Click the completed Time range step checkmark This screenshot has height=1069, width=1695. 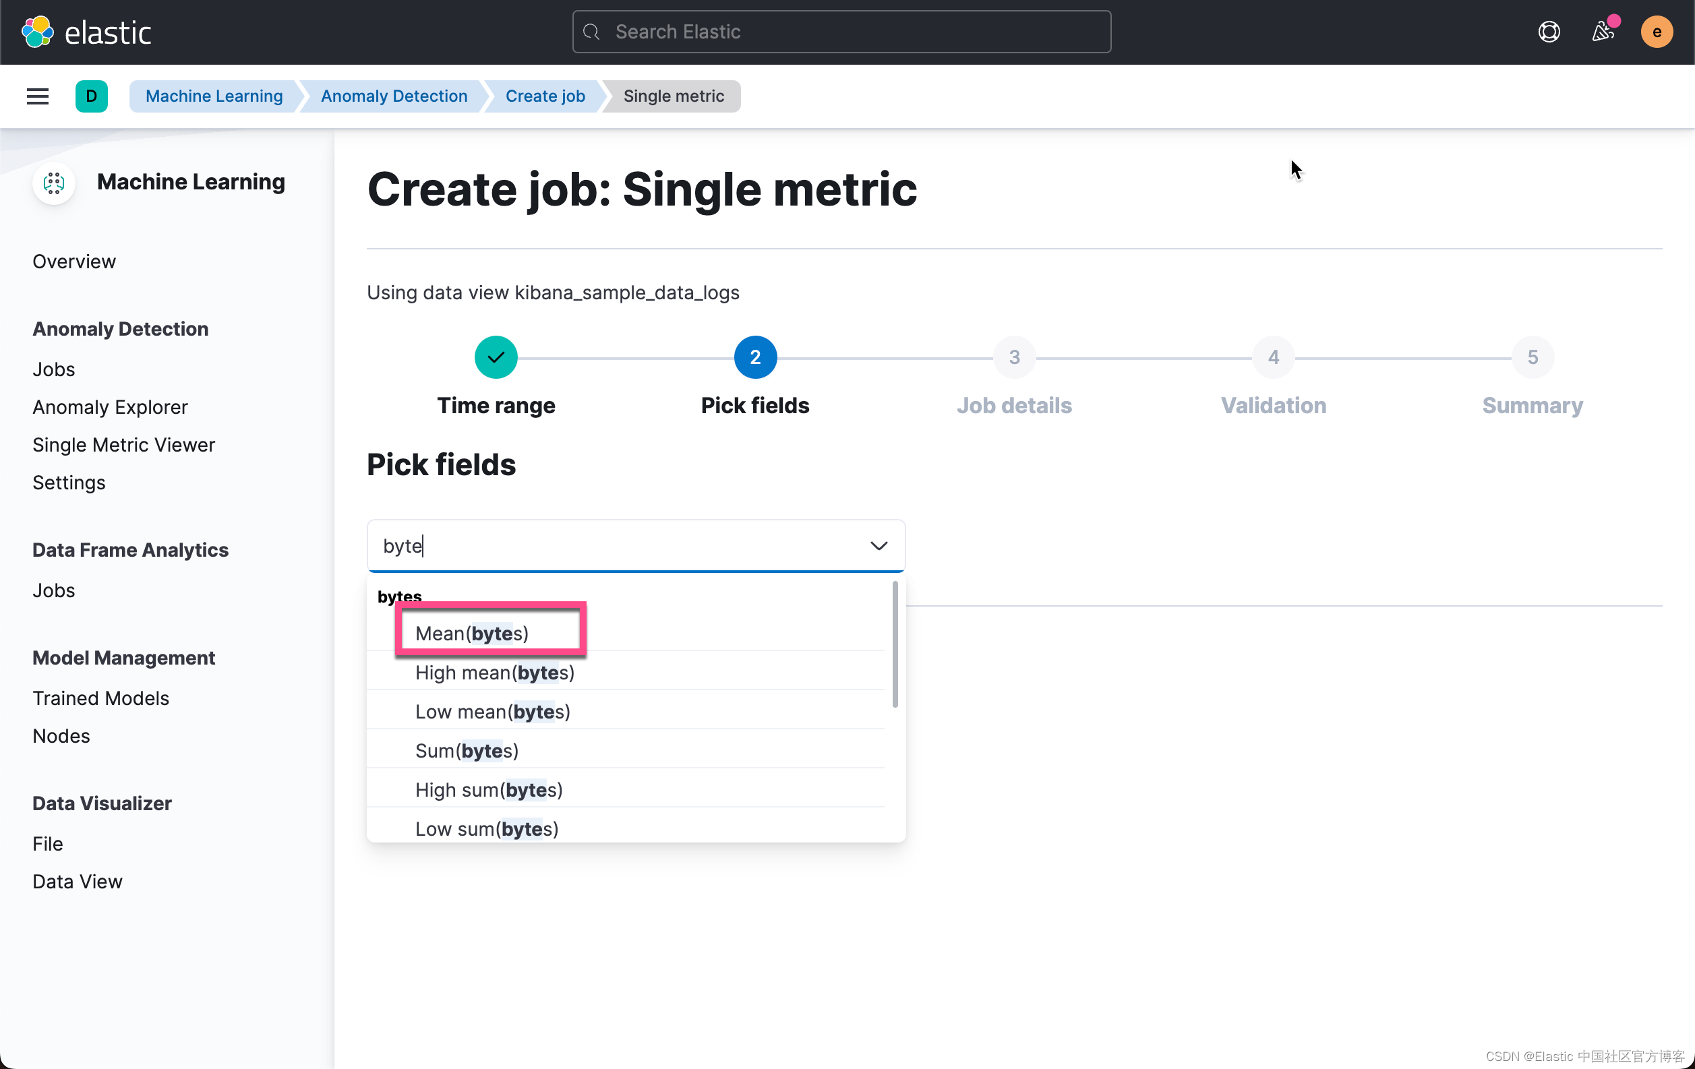(x=496, y=357)
